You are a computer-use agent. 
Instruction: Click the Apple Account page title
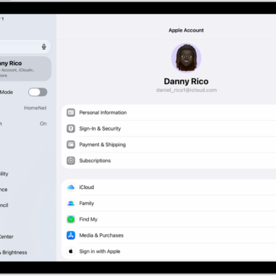click(x=186, y=30)
